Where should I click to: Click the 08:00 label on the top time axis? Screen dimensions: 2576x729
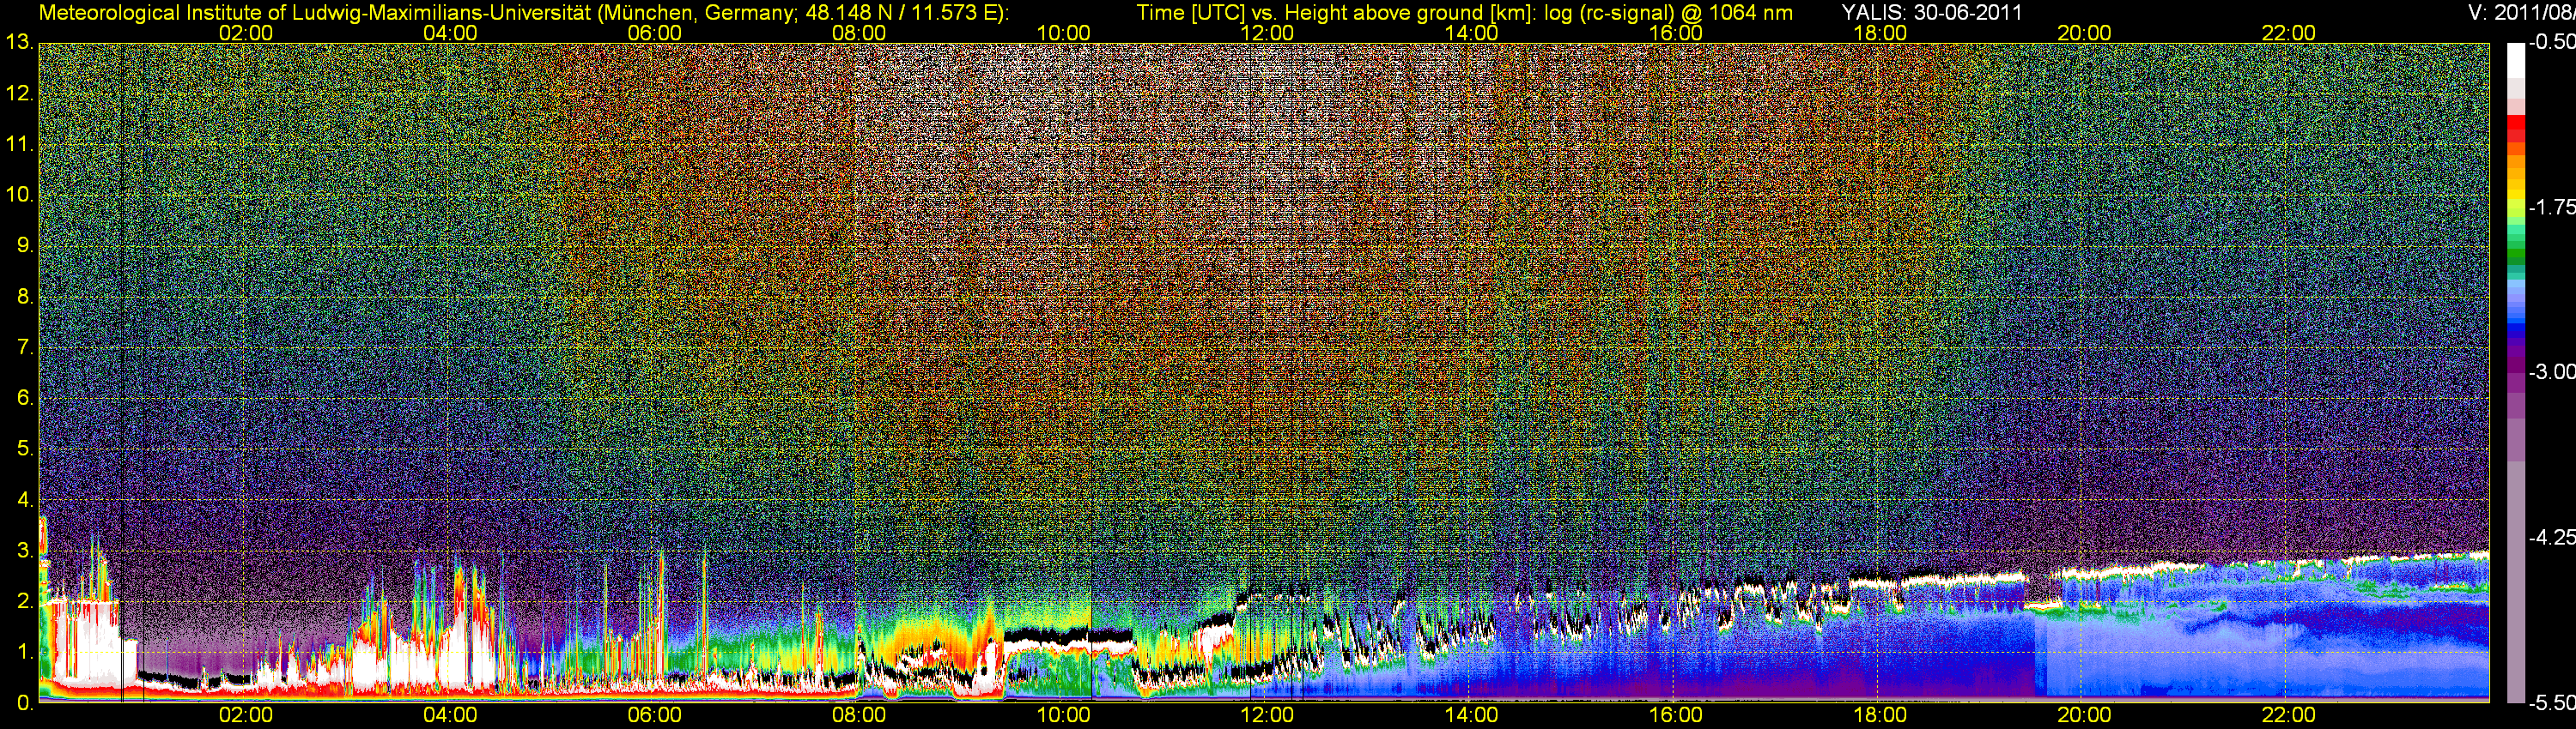[x=859, y=33]
